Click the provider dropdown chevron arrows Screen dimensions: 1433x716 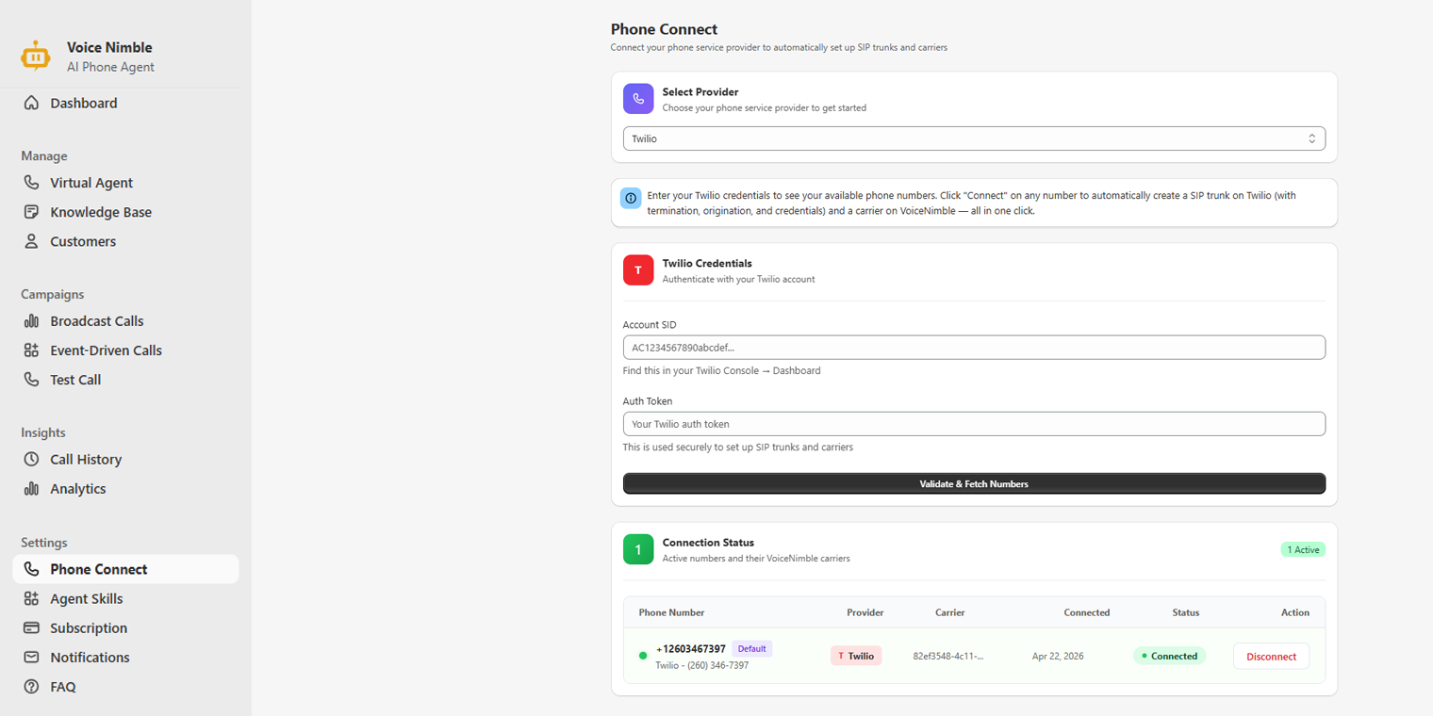point(1311,138)
